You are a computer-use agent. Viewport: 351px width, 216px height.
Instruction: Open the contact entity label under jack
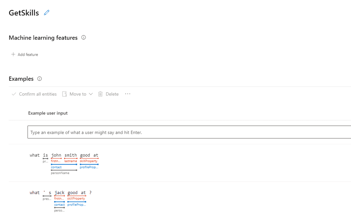pyautogui.click(x=59, y=204)
